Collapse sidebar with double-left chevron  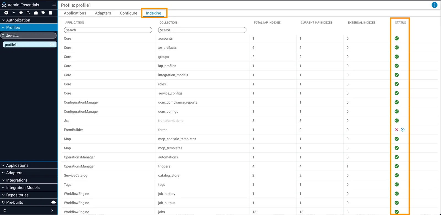click(5, 210)
